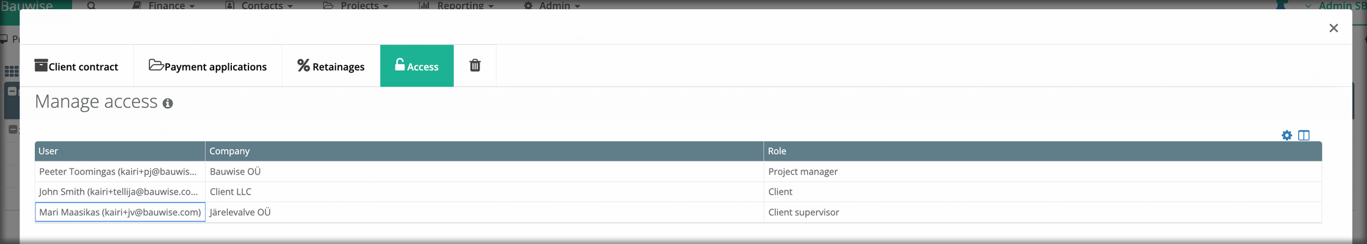Switch to Client contract tab
Viewport: 1367px width, 244px height.
pos(77,65)
